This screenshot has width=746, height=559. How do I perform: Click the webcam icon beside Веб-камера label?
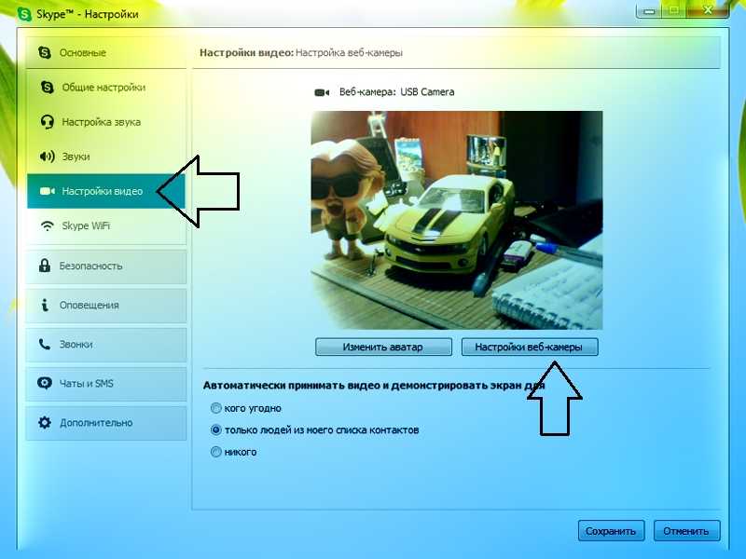click(322, 92)
